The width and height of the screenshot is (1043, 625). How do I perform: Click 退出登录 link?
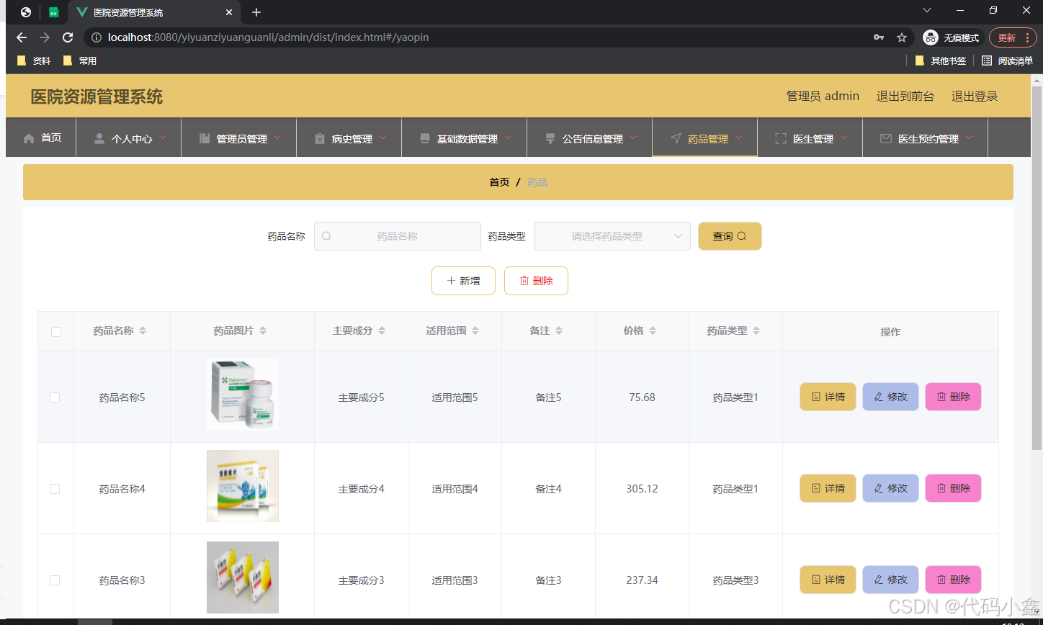coord(975,96)
